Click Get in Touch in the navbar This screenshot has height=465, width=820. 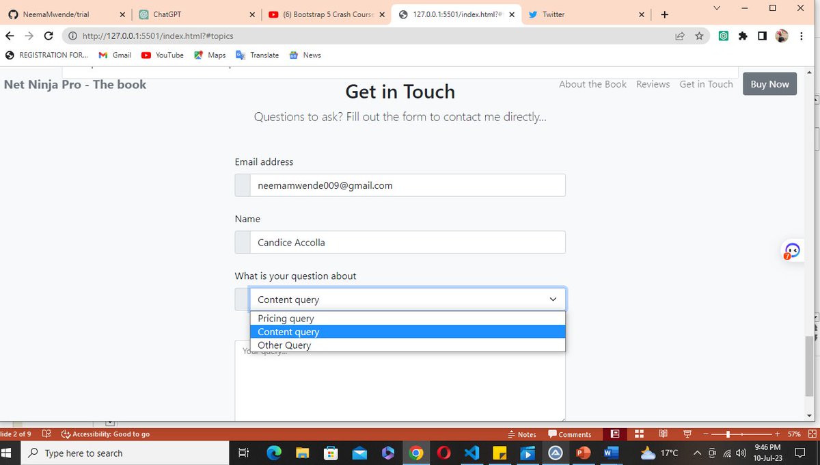click(706, 84)
